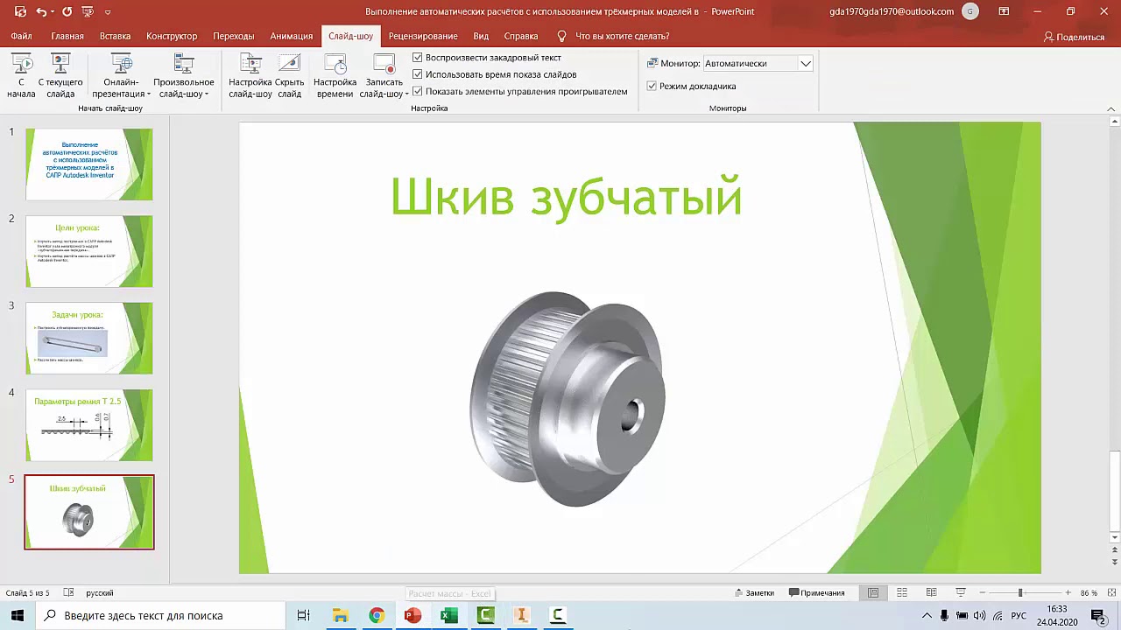Viewport: 1121px width, 630px height.
Task: Open Customize Quick Access Toolbar dropdown
Action: click(x=108, y=12)
